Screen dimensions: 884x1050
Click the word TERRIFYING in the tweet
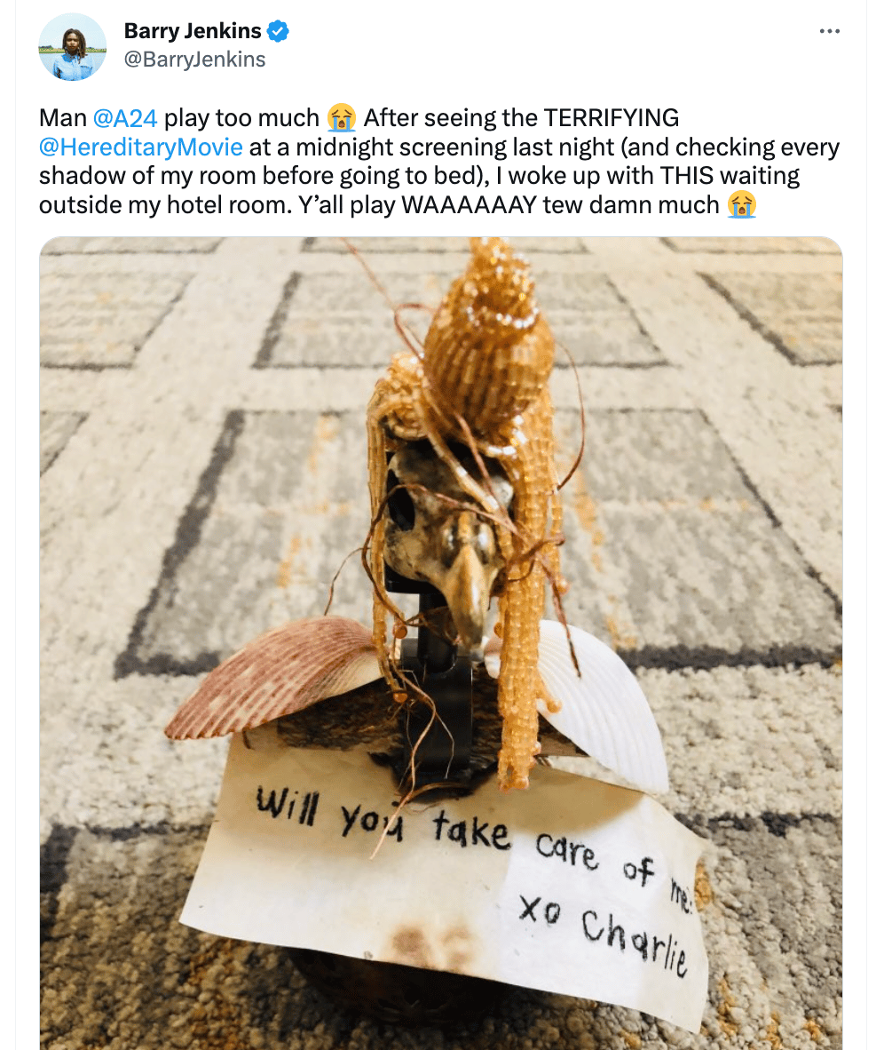(x=611, y=118)
